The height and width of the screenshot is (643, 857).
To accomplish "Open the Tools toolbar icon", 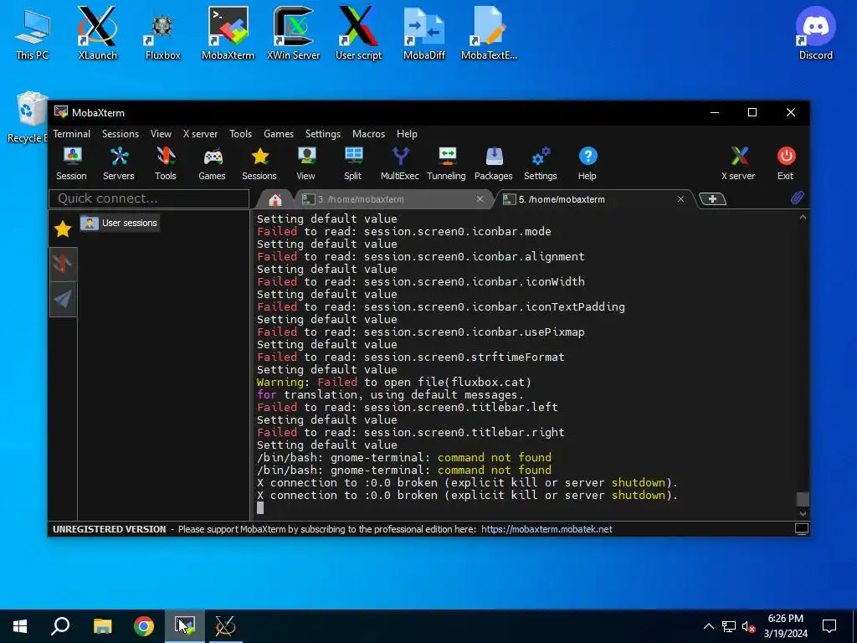I will coord(166,163).
